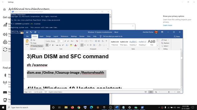
Task: Apply subscript formatting
Action: tap(60, 45)
